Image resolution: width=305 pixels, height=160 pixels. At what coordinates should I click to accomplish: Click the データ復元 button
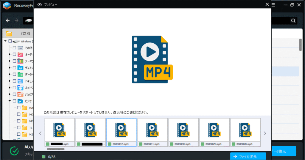click(x=284, y=151)
